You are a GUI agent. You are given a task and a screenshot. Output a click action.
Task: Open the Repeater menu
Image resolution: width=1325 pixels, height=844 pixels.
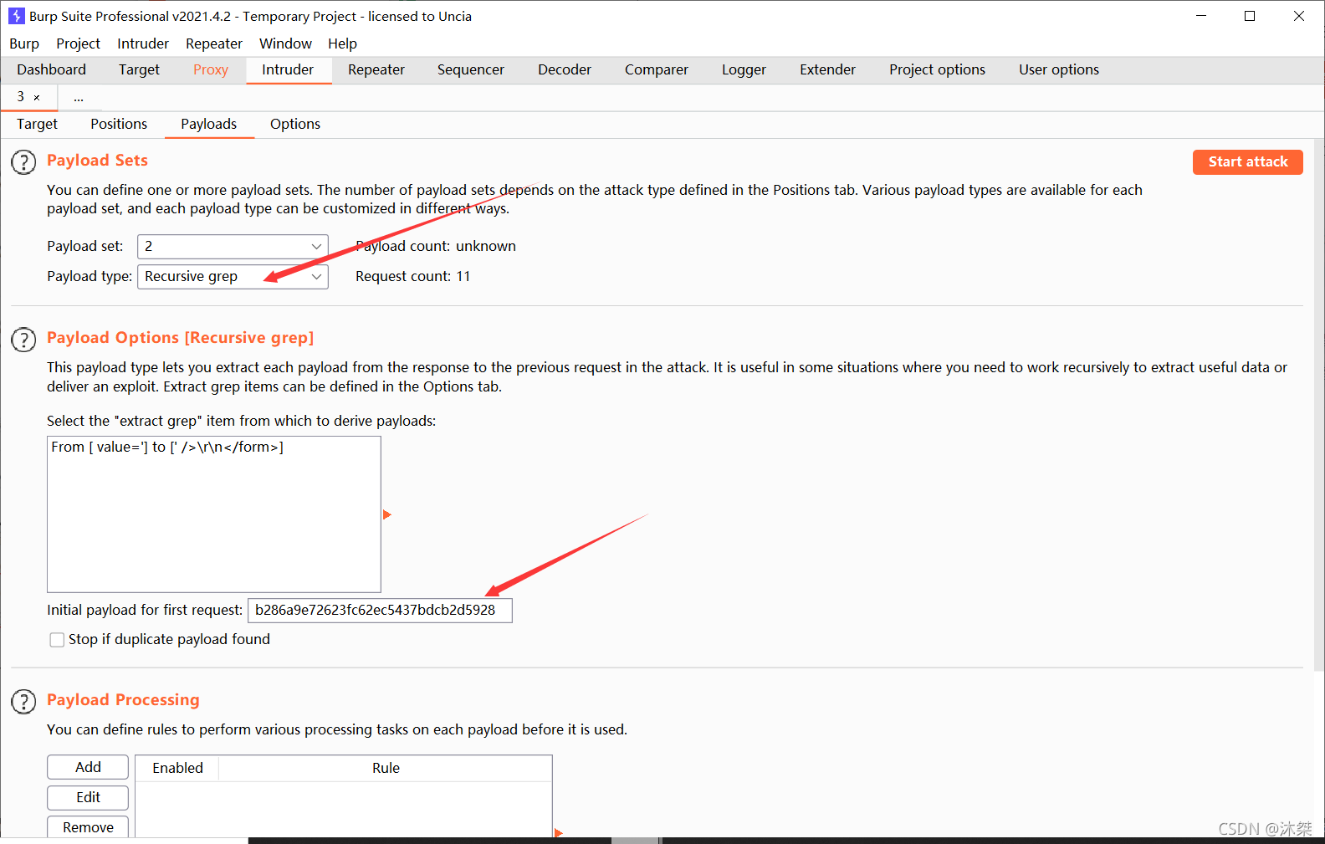pos(214,43)
